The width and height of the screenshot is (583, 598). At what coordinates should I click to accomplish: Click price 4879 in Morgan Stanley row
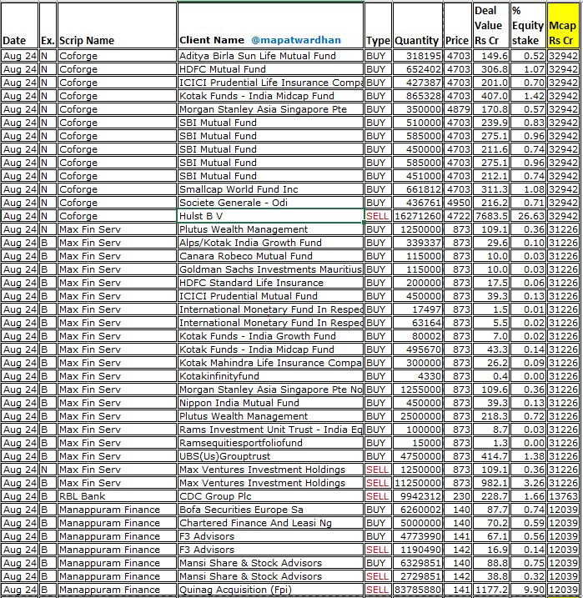click(458, 109)
